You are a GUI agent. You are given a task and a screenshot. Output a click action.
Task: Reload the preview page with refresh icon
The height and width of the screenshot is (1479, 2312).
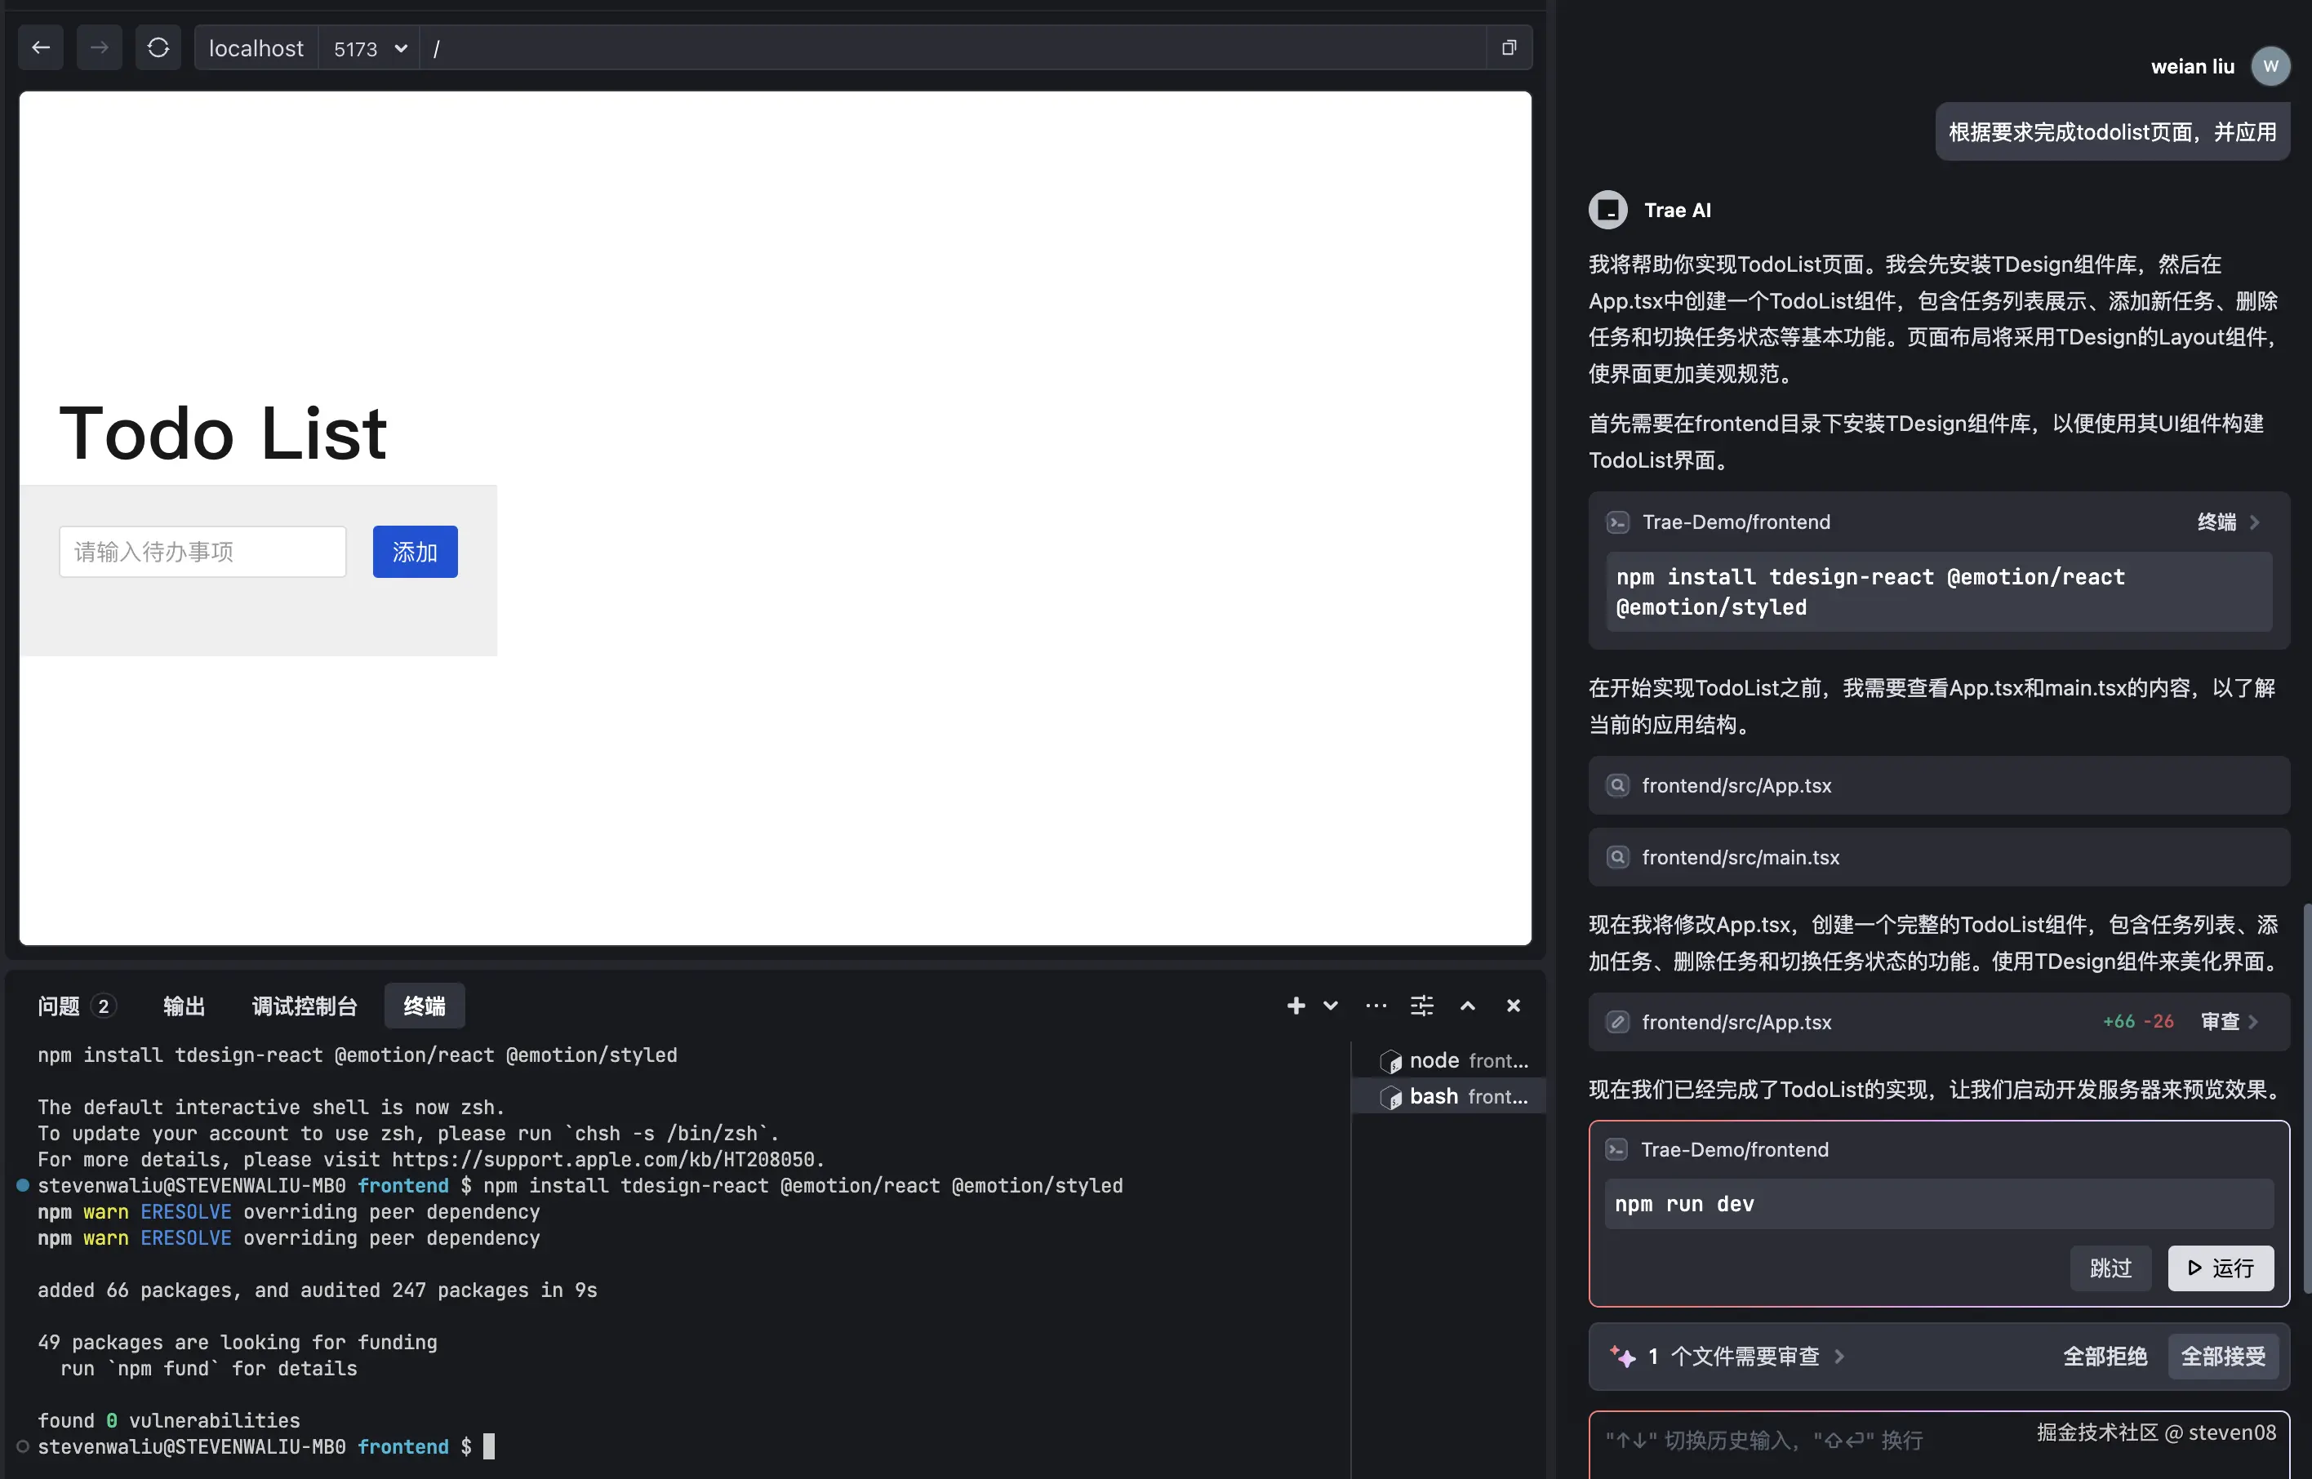tap(158, 48)
